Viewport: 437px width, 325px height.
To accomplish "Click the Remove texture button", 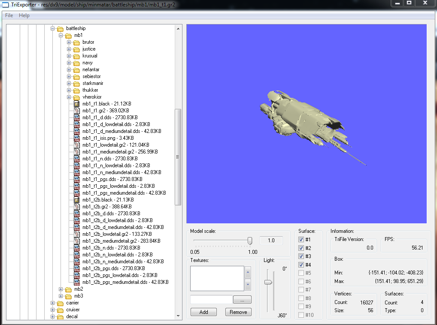I will [238, 312].
